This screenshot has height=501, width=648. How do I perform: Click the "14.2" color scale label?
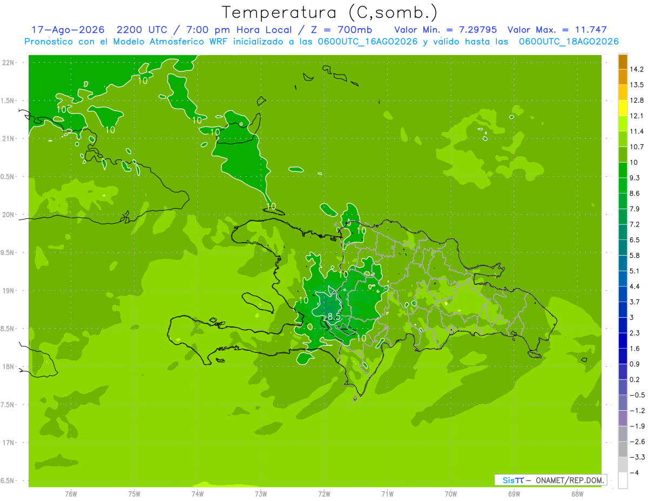click(637, 69)
